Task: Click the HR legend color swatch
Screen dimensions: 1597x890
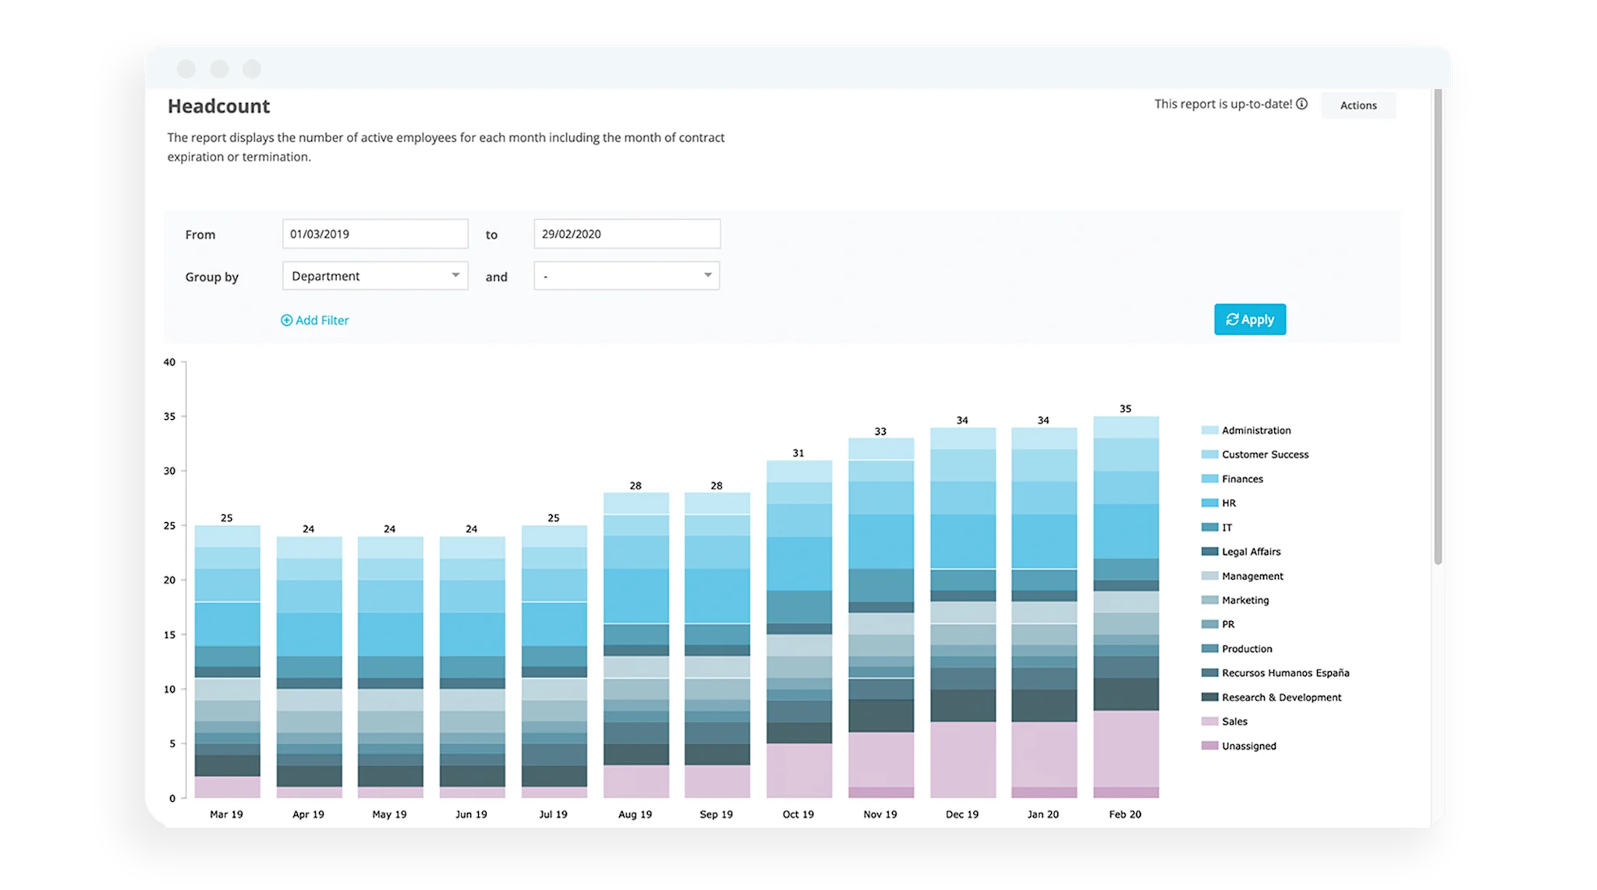Action: (1209, 503)
